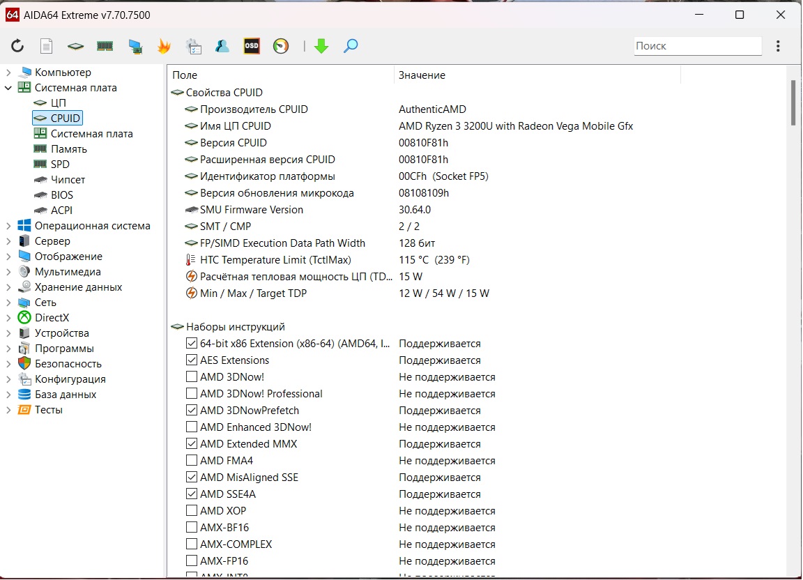The image size is (803, 580).
Task: Open the three-dot options menu
Action: click(778, 46)
